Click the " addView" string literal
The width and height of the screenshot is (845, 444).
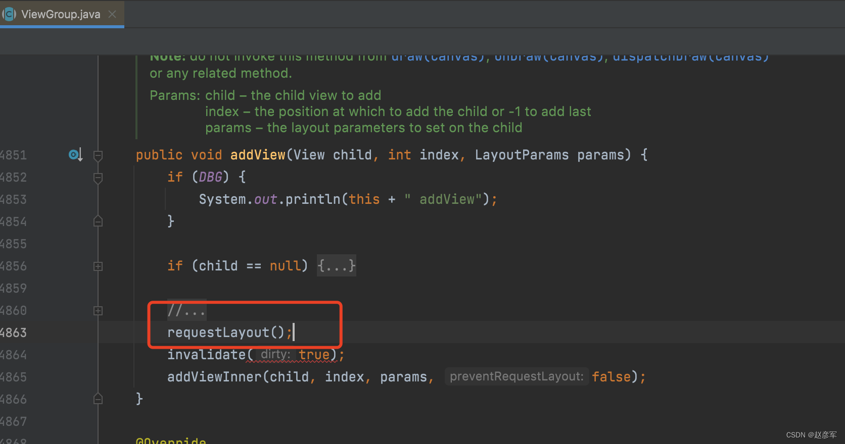click(443, 199)
